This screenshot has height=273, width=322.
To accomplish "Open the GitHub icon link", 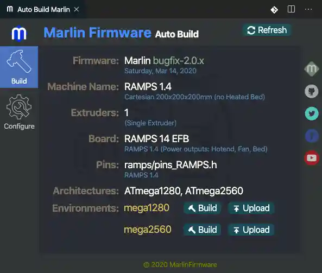I will (312, 91).
